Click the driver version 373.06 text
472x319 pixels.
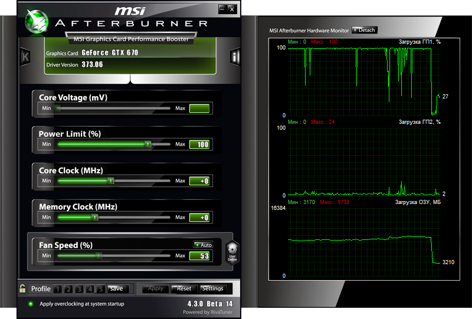(x=93, y=64)
